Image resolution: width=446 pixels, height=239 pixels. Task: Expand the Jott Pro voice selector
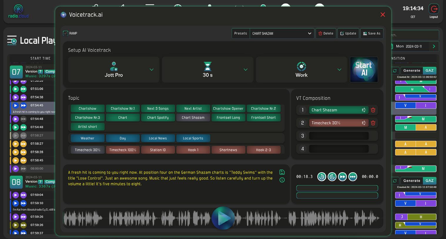point(114,70)
